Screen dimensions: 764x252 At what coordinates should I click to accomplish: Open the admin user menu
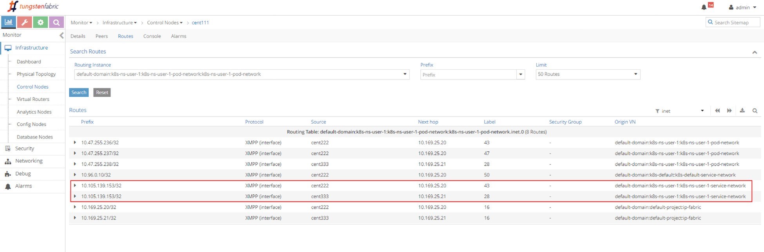[742, 7]
